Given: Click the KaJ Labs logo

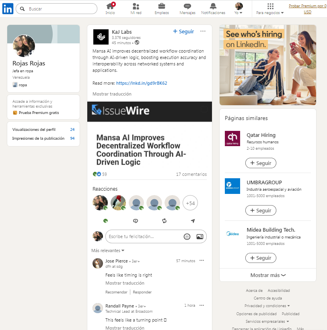Looking at the screenshot, I should (101, 37).
